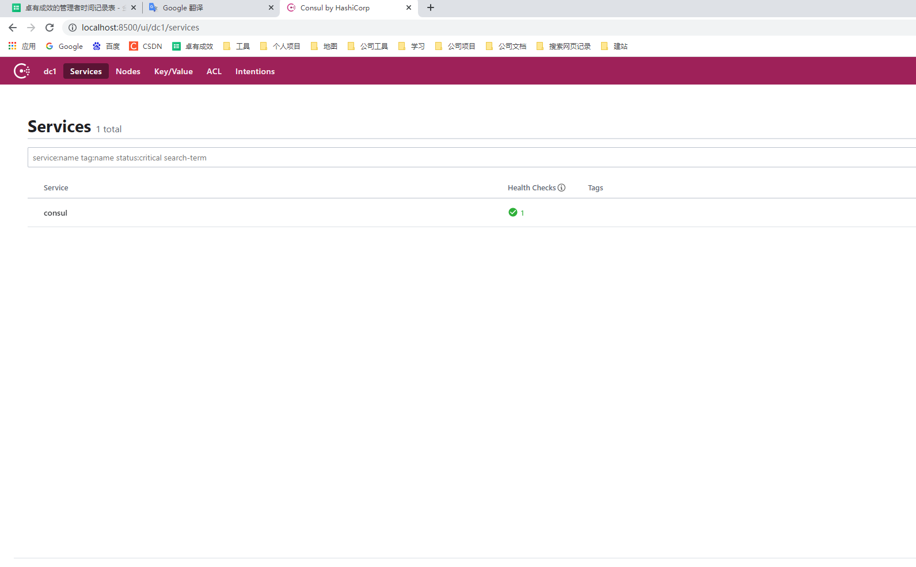Open the CSDN bookmark
Image resolution: width=916 pixels, height=567 pixels.
146,46
